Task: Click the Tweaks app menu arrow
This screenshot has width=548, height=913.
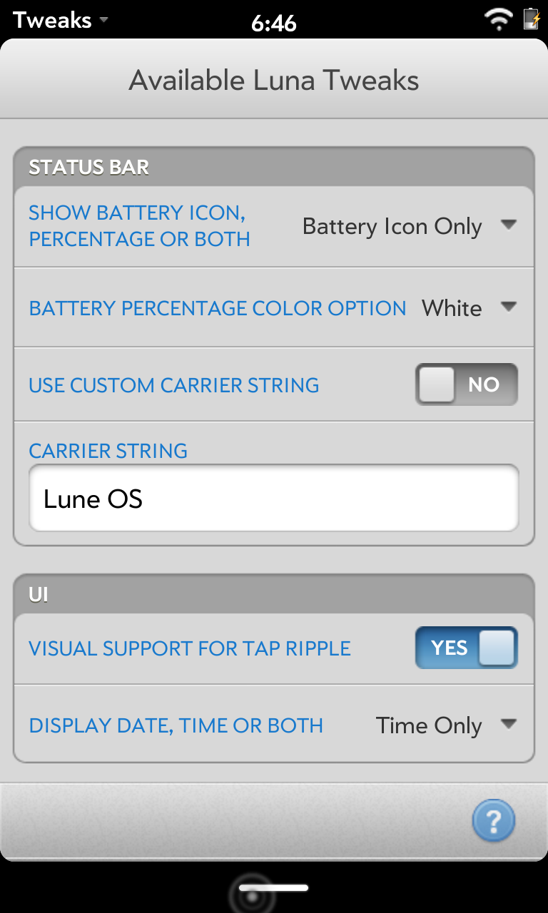Action: tap(104, 20)
